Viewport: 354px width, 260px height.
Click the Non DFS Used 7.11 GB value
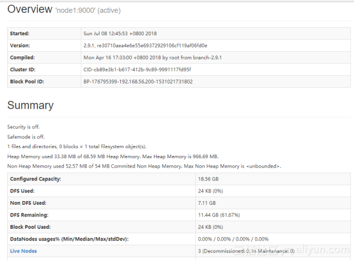(207, 203)
